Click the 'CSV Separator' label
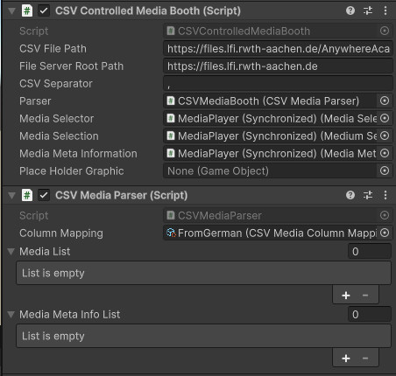Screen dimensions: 396x376 [x=56, y=84]
